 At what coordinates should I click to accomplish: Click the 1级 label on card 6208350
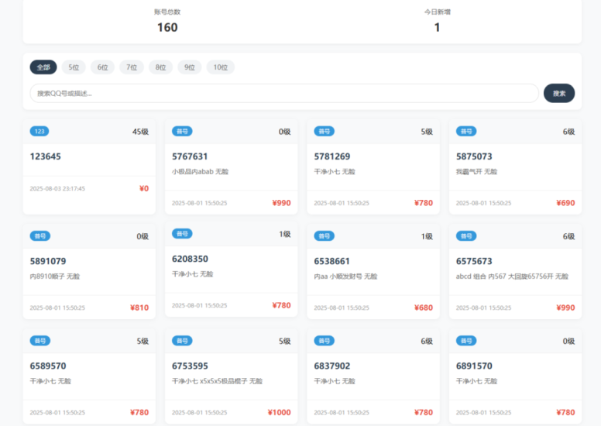285,234
